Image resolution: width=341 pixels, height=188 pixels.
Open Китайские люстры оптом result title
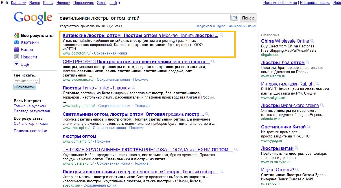(140, 36)
